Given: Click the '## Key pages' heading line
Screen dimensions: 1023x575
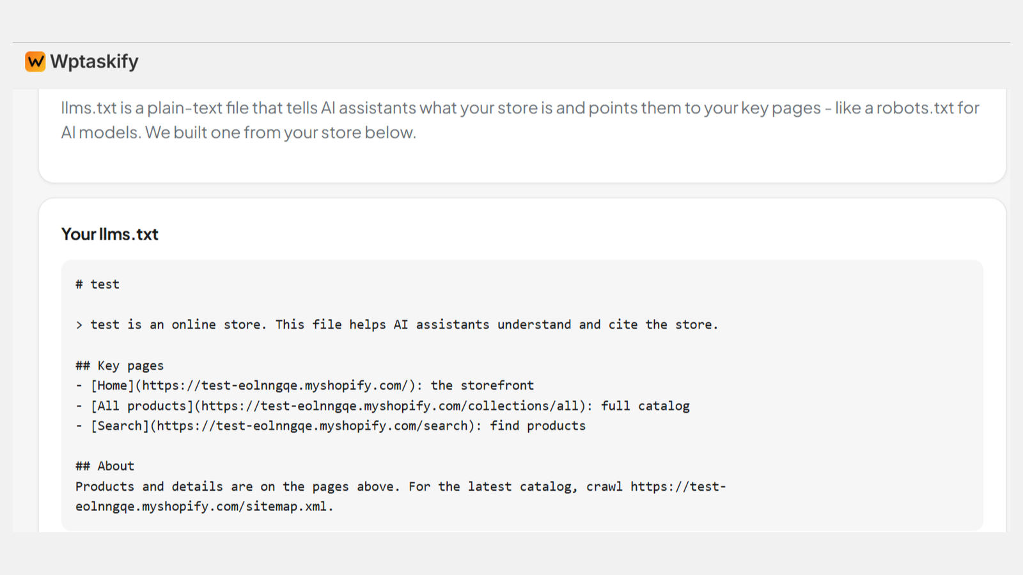Looking at the screenshot, I should [x=120, y=365].
